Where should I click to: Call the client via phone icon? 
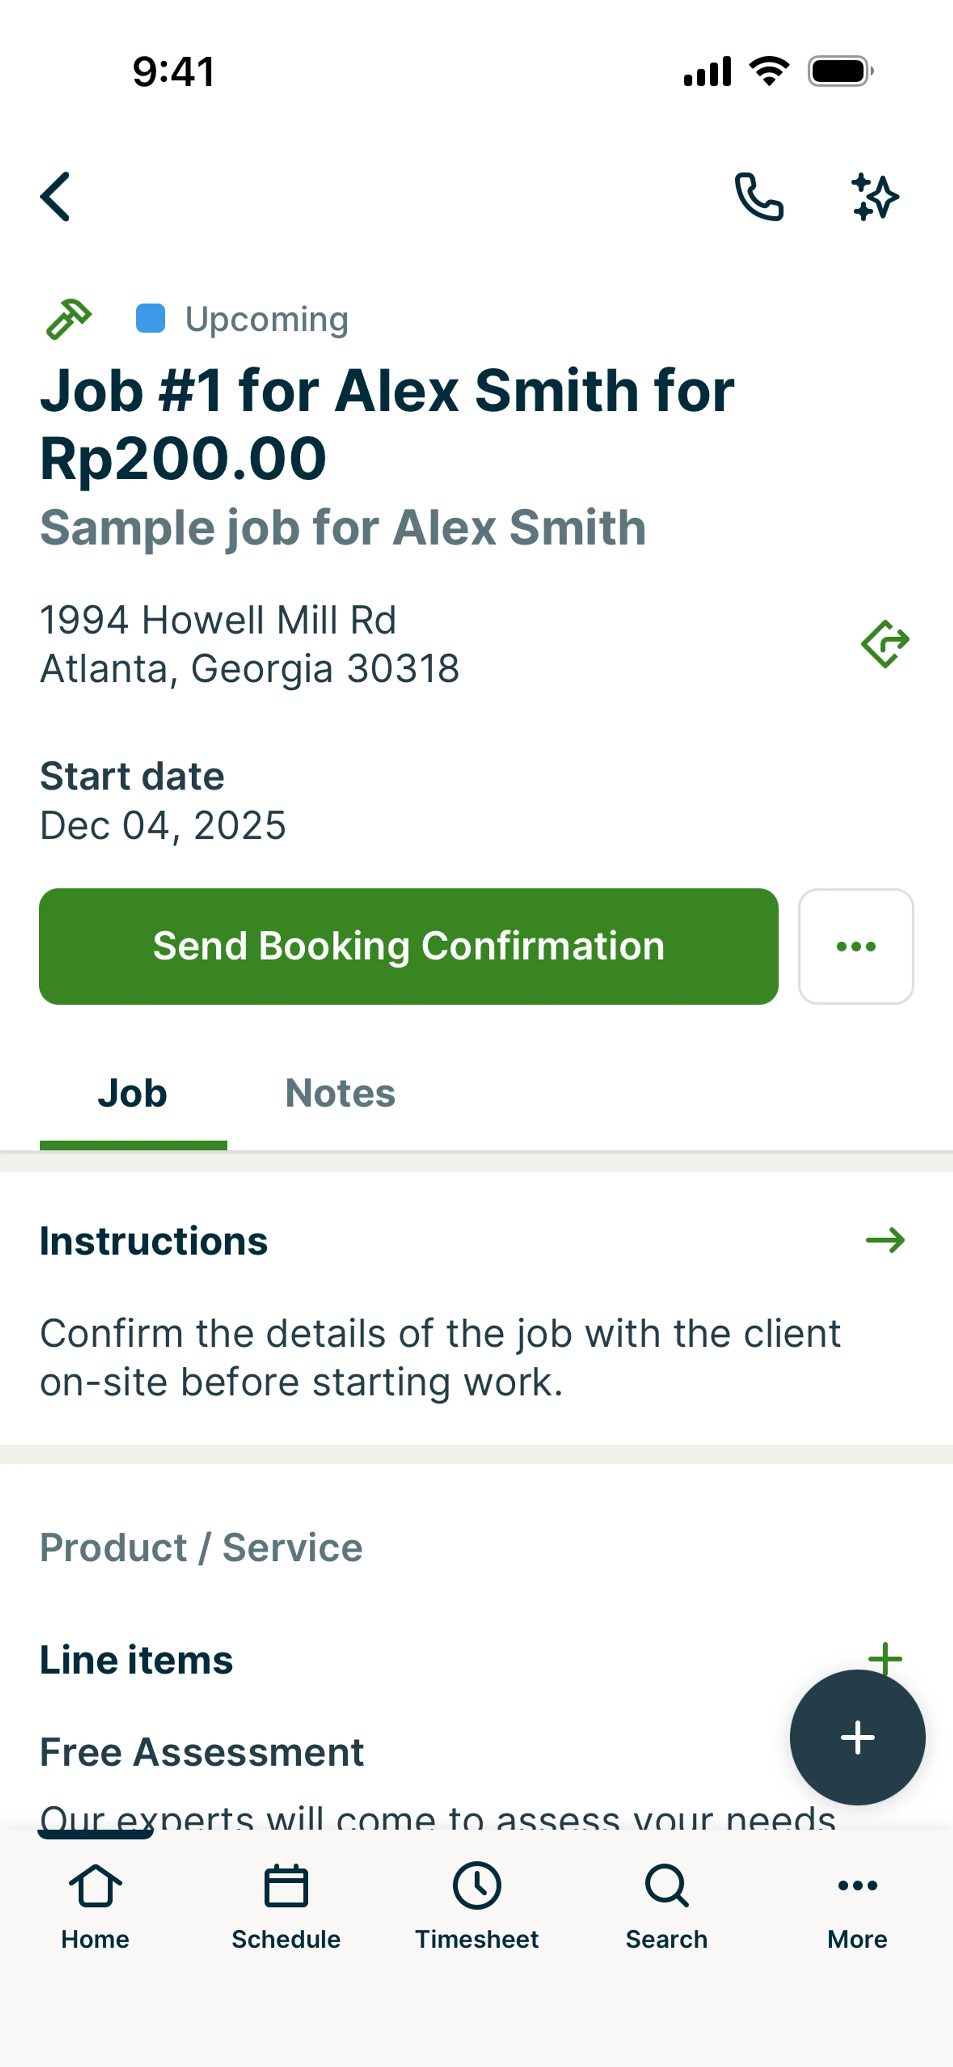pyautogui.click(x=759, y=197)
